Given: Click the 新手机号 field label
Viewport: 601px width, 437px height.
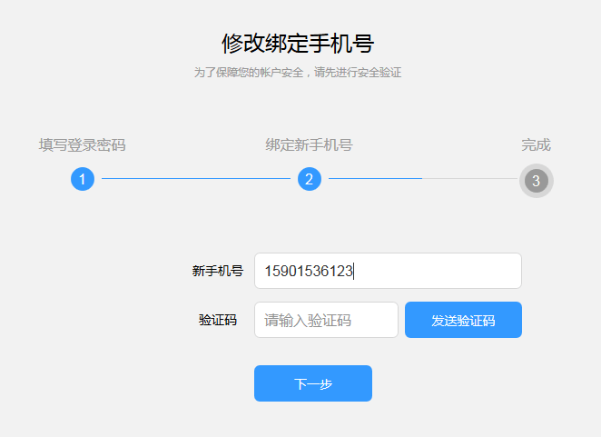Looking at the screenshot, I should [217, 271].
